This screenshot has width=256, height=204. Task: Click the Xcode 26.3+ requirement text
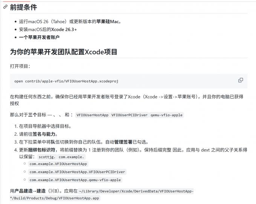pos(64,30)
